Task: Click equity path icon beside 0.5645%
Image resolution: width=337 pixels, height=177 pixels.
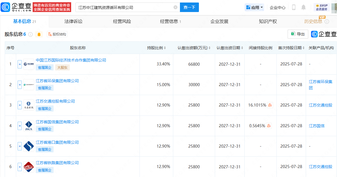Action: tap(269, 126)
